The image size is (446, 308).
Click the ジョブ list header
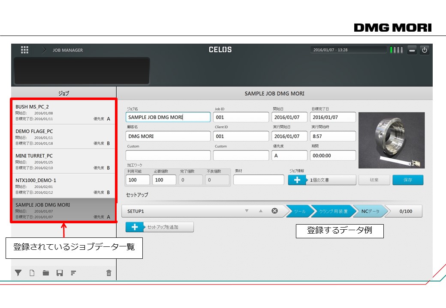(64, 93)
